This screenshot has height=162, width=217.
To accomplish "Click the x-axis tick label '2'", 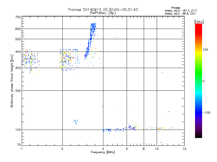I will [x=62, y=149].
